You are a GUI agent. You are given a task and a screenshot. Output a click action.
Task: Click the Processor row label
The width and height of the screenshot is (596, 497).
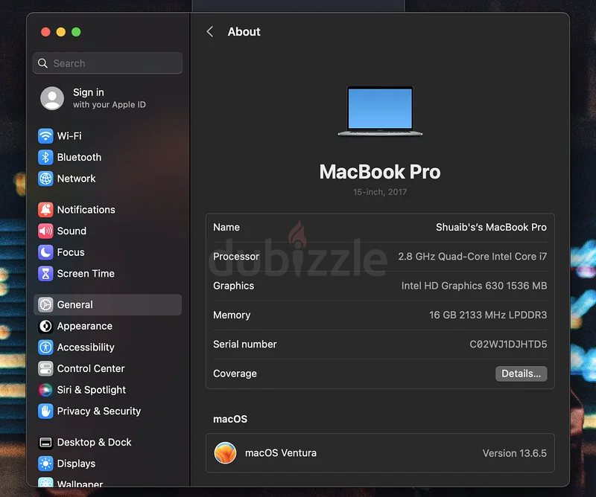pos(236,256)
